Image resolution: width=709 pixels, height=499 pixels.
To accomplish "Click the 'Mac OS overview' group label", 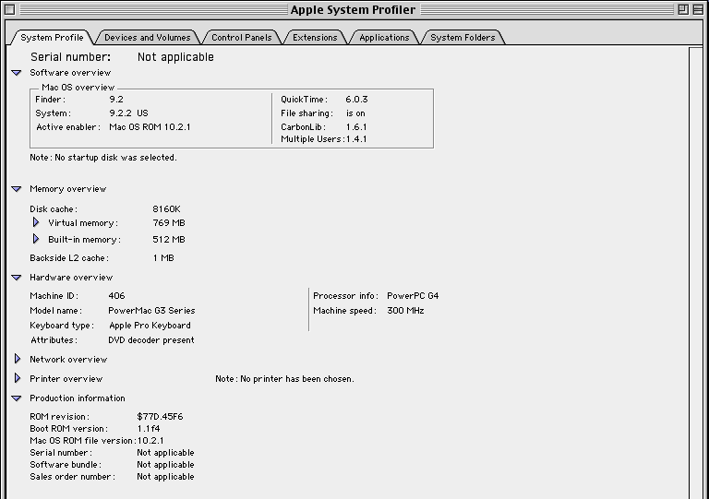I will point(78,87).
